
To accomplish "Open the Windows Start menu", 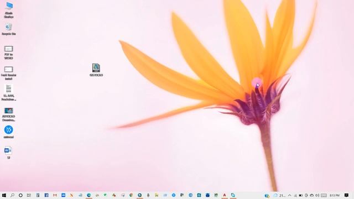I will coord(4,195).
